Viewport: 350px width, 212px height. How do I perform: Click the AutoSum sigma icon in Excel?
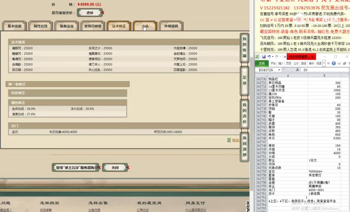point(349,63)
